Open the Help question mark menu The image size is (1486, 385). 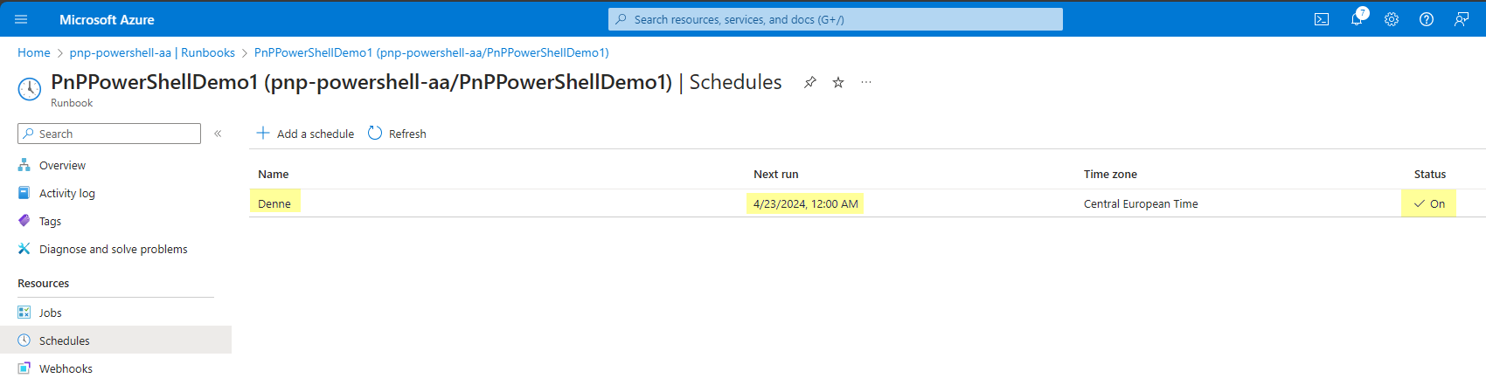pos(1427,19)
